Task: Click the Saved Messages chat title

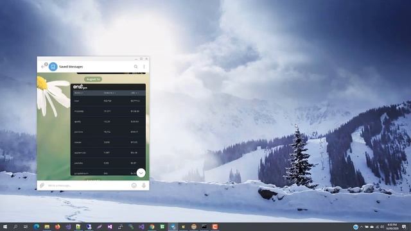Action: pos(71,67)
